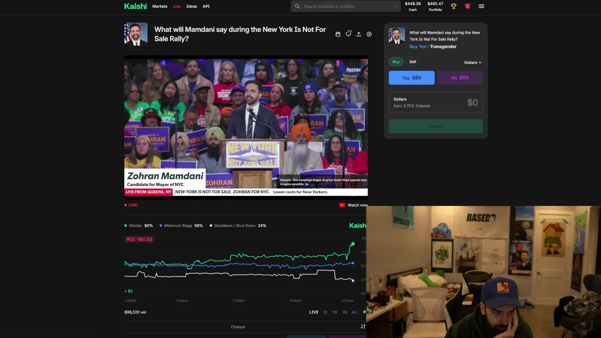Click the share upload icon

[x=359, y=34]
